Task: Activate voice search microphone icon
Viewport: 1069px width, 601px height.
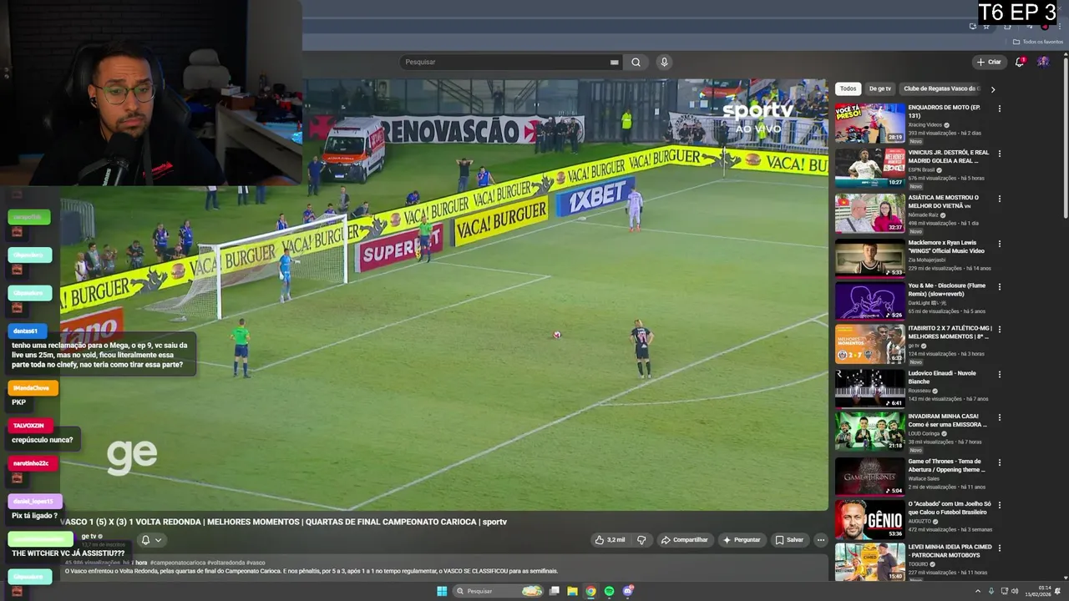Action: point(664,62)
